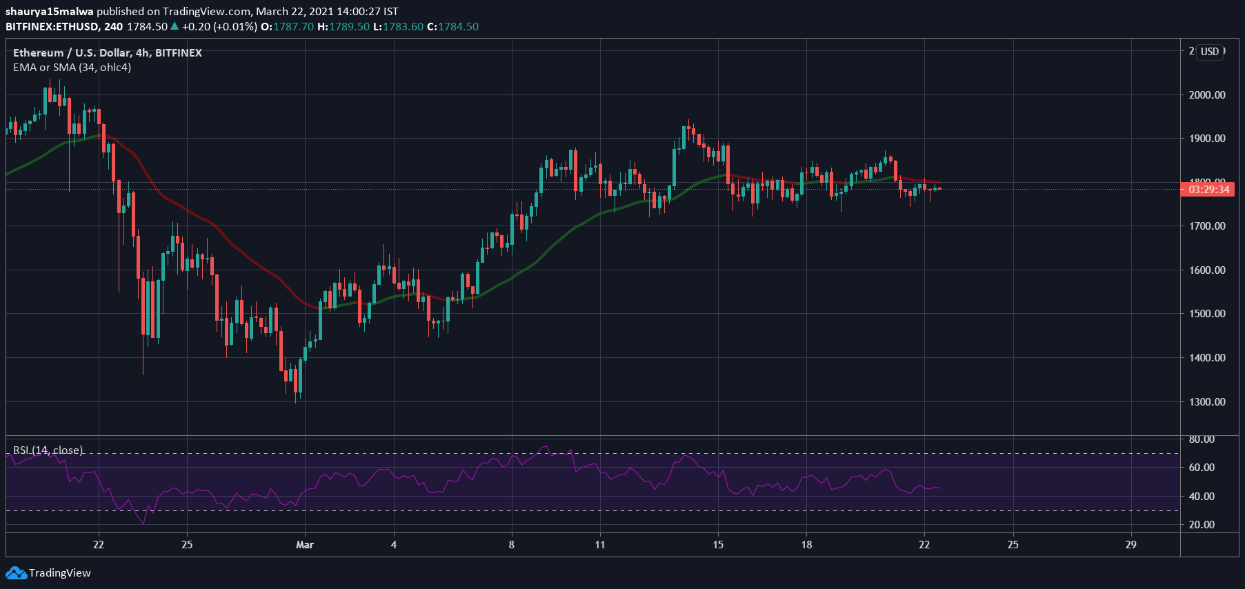Click the high value H:1789.50
This screenshot has width=1245, height=589.
[x=343, y=27]
